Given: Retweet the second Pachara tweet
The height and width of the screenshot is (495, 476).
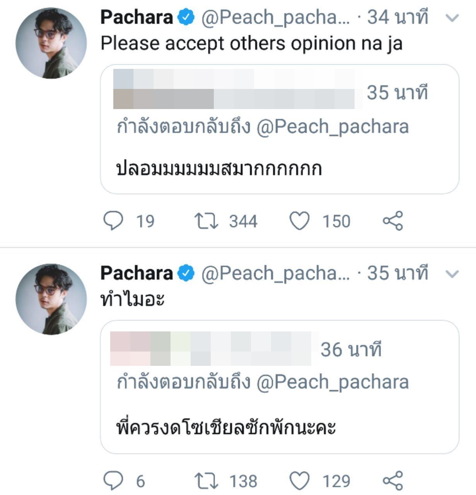Looking at the screenshot, I should (x=206, y=481).
